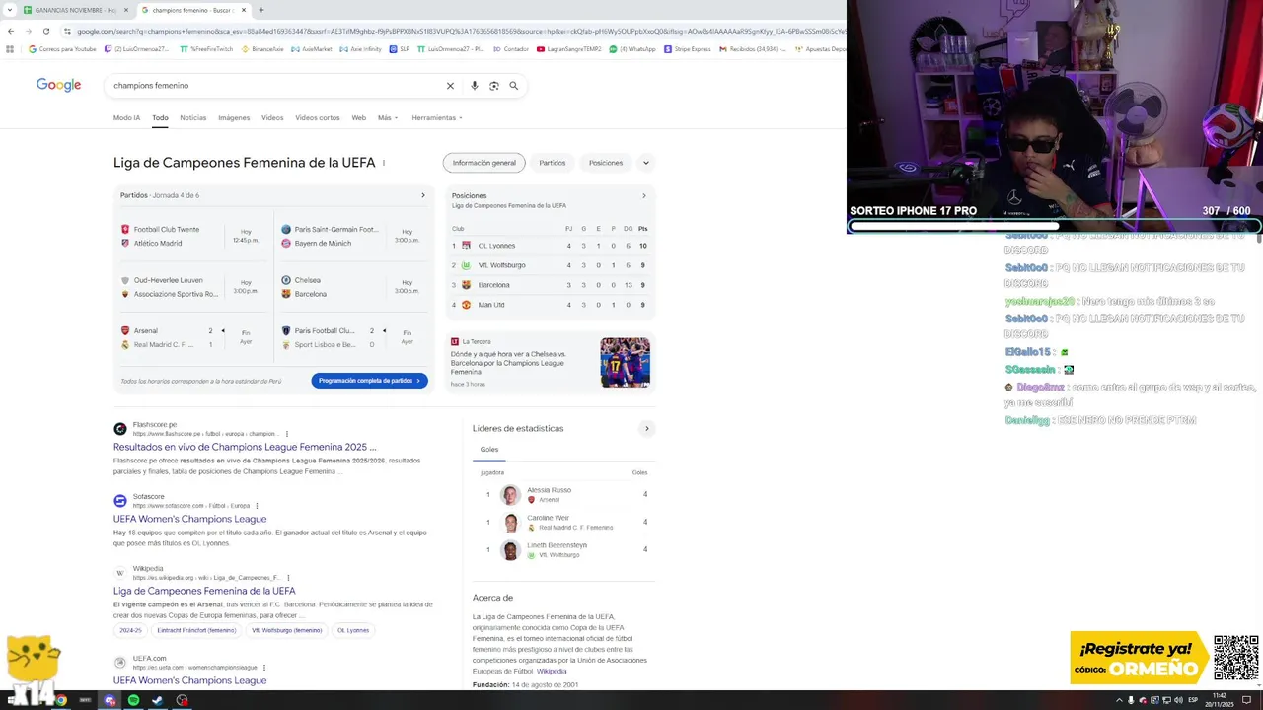Open Caroline Weir player entry
The width and height of the screenshot is (1263, 710).
pyautogui.click(x=562, y=522)
